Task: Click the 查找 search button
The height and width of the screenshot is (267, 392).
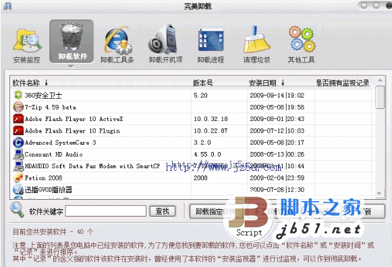Action: 163,211
